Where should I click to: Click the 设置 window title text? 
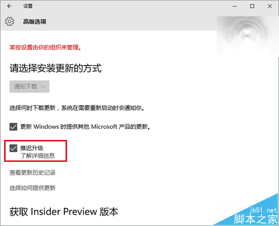[x=28, y=6]
